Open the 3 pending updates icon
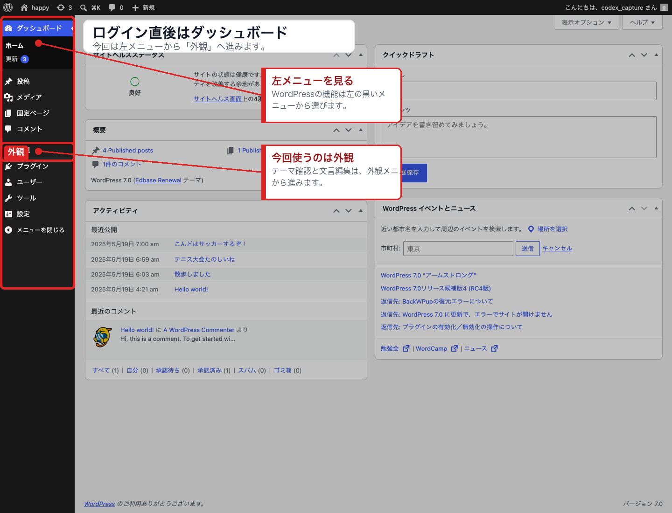The width and height of the screenshot is (672, 513). (64, 7)
